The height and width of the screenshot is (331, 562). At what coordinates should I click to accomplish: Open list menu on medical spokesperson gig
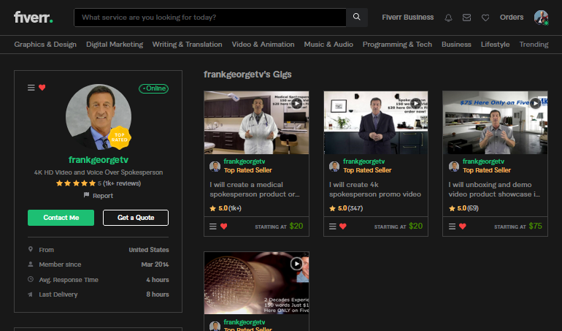coord(213,227)
